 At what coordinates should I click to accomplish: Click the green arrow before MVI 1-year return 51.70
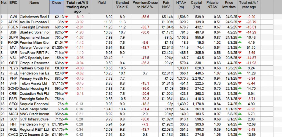240,48
